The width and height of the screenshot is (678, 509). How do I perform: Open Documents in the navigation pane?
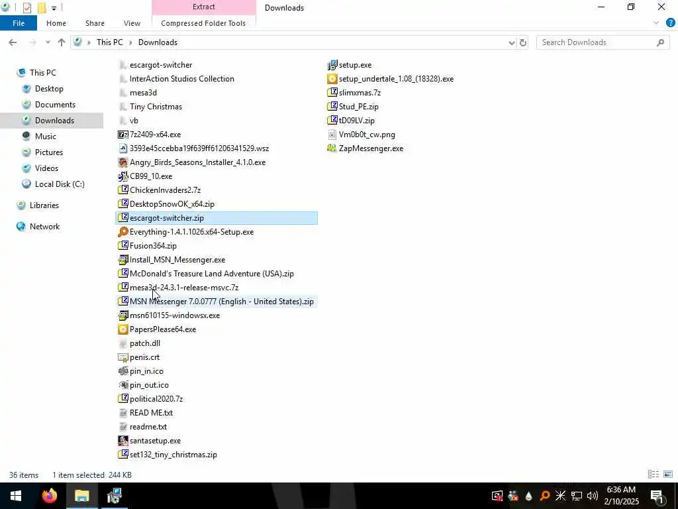point(55,105)
